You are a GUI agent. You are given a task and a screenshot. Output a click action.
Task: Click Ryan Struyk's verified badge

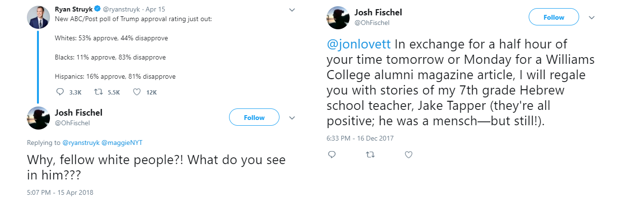point(97,9)
